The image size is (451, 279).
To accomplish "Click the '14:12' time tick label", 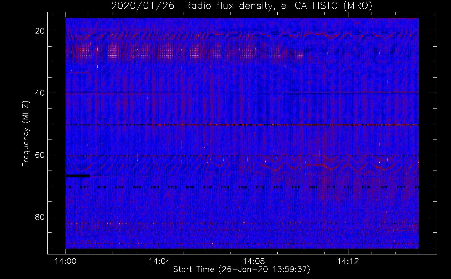I will coord(348,261).
